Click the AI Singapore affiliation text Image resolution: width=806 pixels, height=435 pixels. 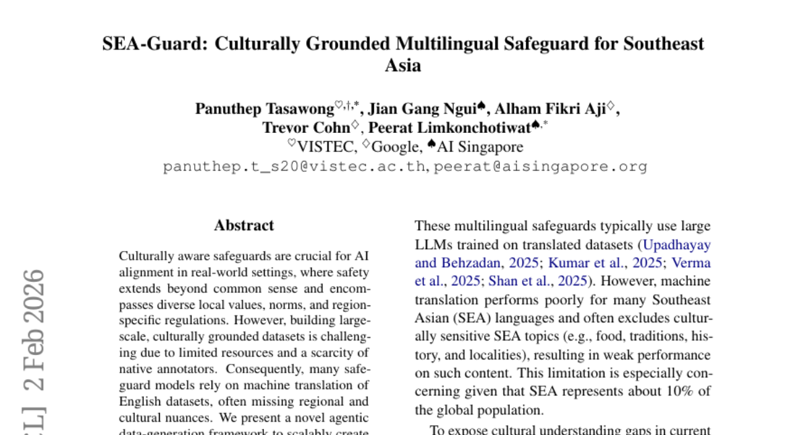pyautogui.click(x=480, y=146)
